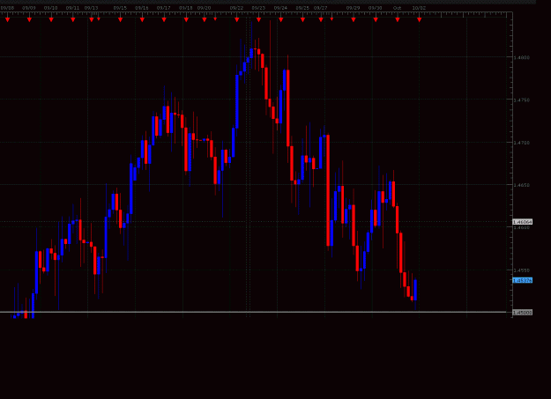Select the red marker under 09/11
The width and height of the screenshot is (551, 399).
73,20
